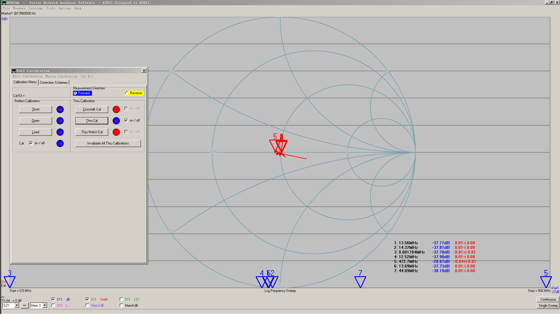Enable the magenta S11 L trace checkbox
The width and height of the screenshot is (560, 314).
point(53,306)
